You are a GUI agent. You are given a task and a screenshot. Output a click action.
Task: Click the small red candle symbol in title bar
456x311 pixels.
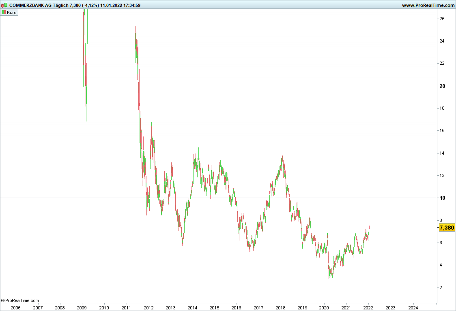(x=2, y=5)
